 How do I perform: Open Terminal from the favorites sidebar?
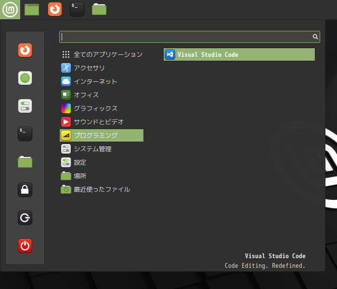(x=25, y=134)
